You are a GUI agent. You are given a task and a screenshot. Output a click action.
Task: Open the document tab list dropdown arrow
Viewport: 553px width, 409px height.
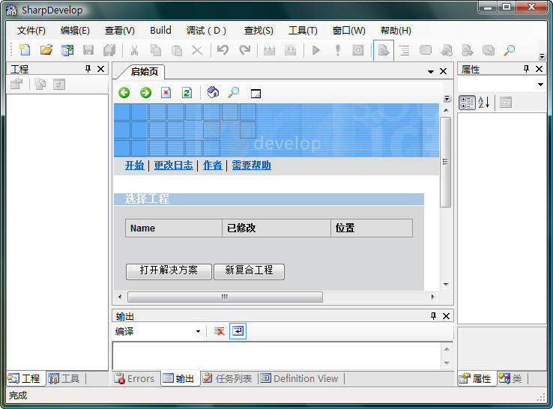[x=431, y=72]
